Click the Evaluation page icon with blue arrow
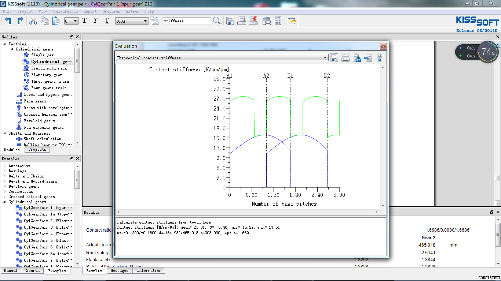This screenshot has width=501, height=281. tap(368, 57)
